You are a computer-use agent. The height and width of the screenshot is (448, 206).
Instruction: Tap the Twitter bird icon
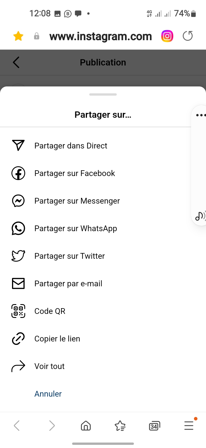[x=18, y=256]
